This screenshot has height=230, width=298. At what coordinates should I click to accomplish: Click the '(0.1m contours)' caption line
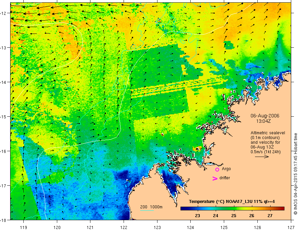pos(265,138)
